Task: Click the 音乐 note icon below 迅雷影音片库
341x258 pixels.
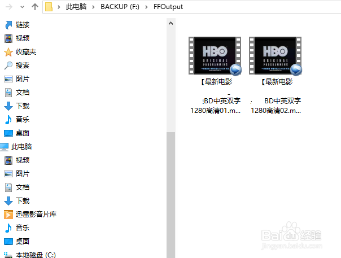Action: click(x=8, y=228)
